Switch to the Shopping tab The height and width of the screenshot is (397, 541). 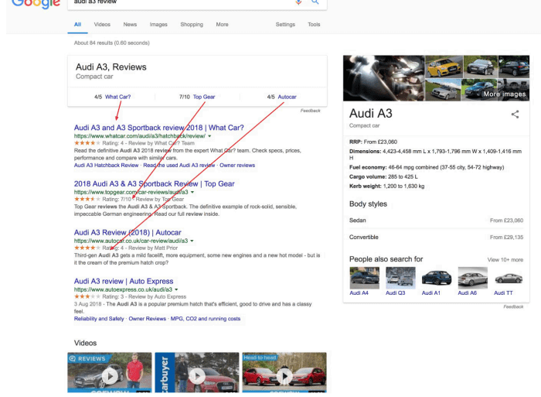tap(192, 25)
